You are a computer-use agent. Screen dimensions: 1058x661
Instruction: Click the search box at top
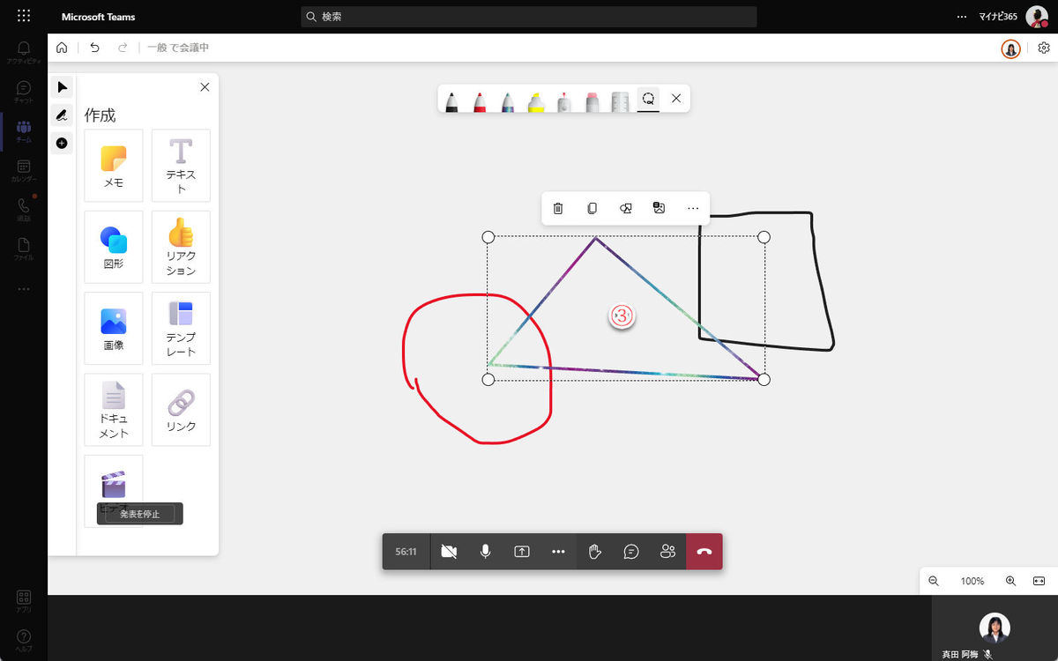[528, 17]
